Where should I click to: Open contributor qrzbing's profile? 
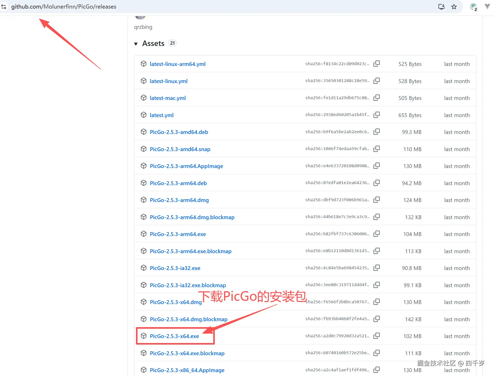click(x=143, y=27)
